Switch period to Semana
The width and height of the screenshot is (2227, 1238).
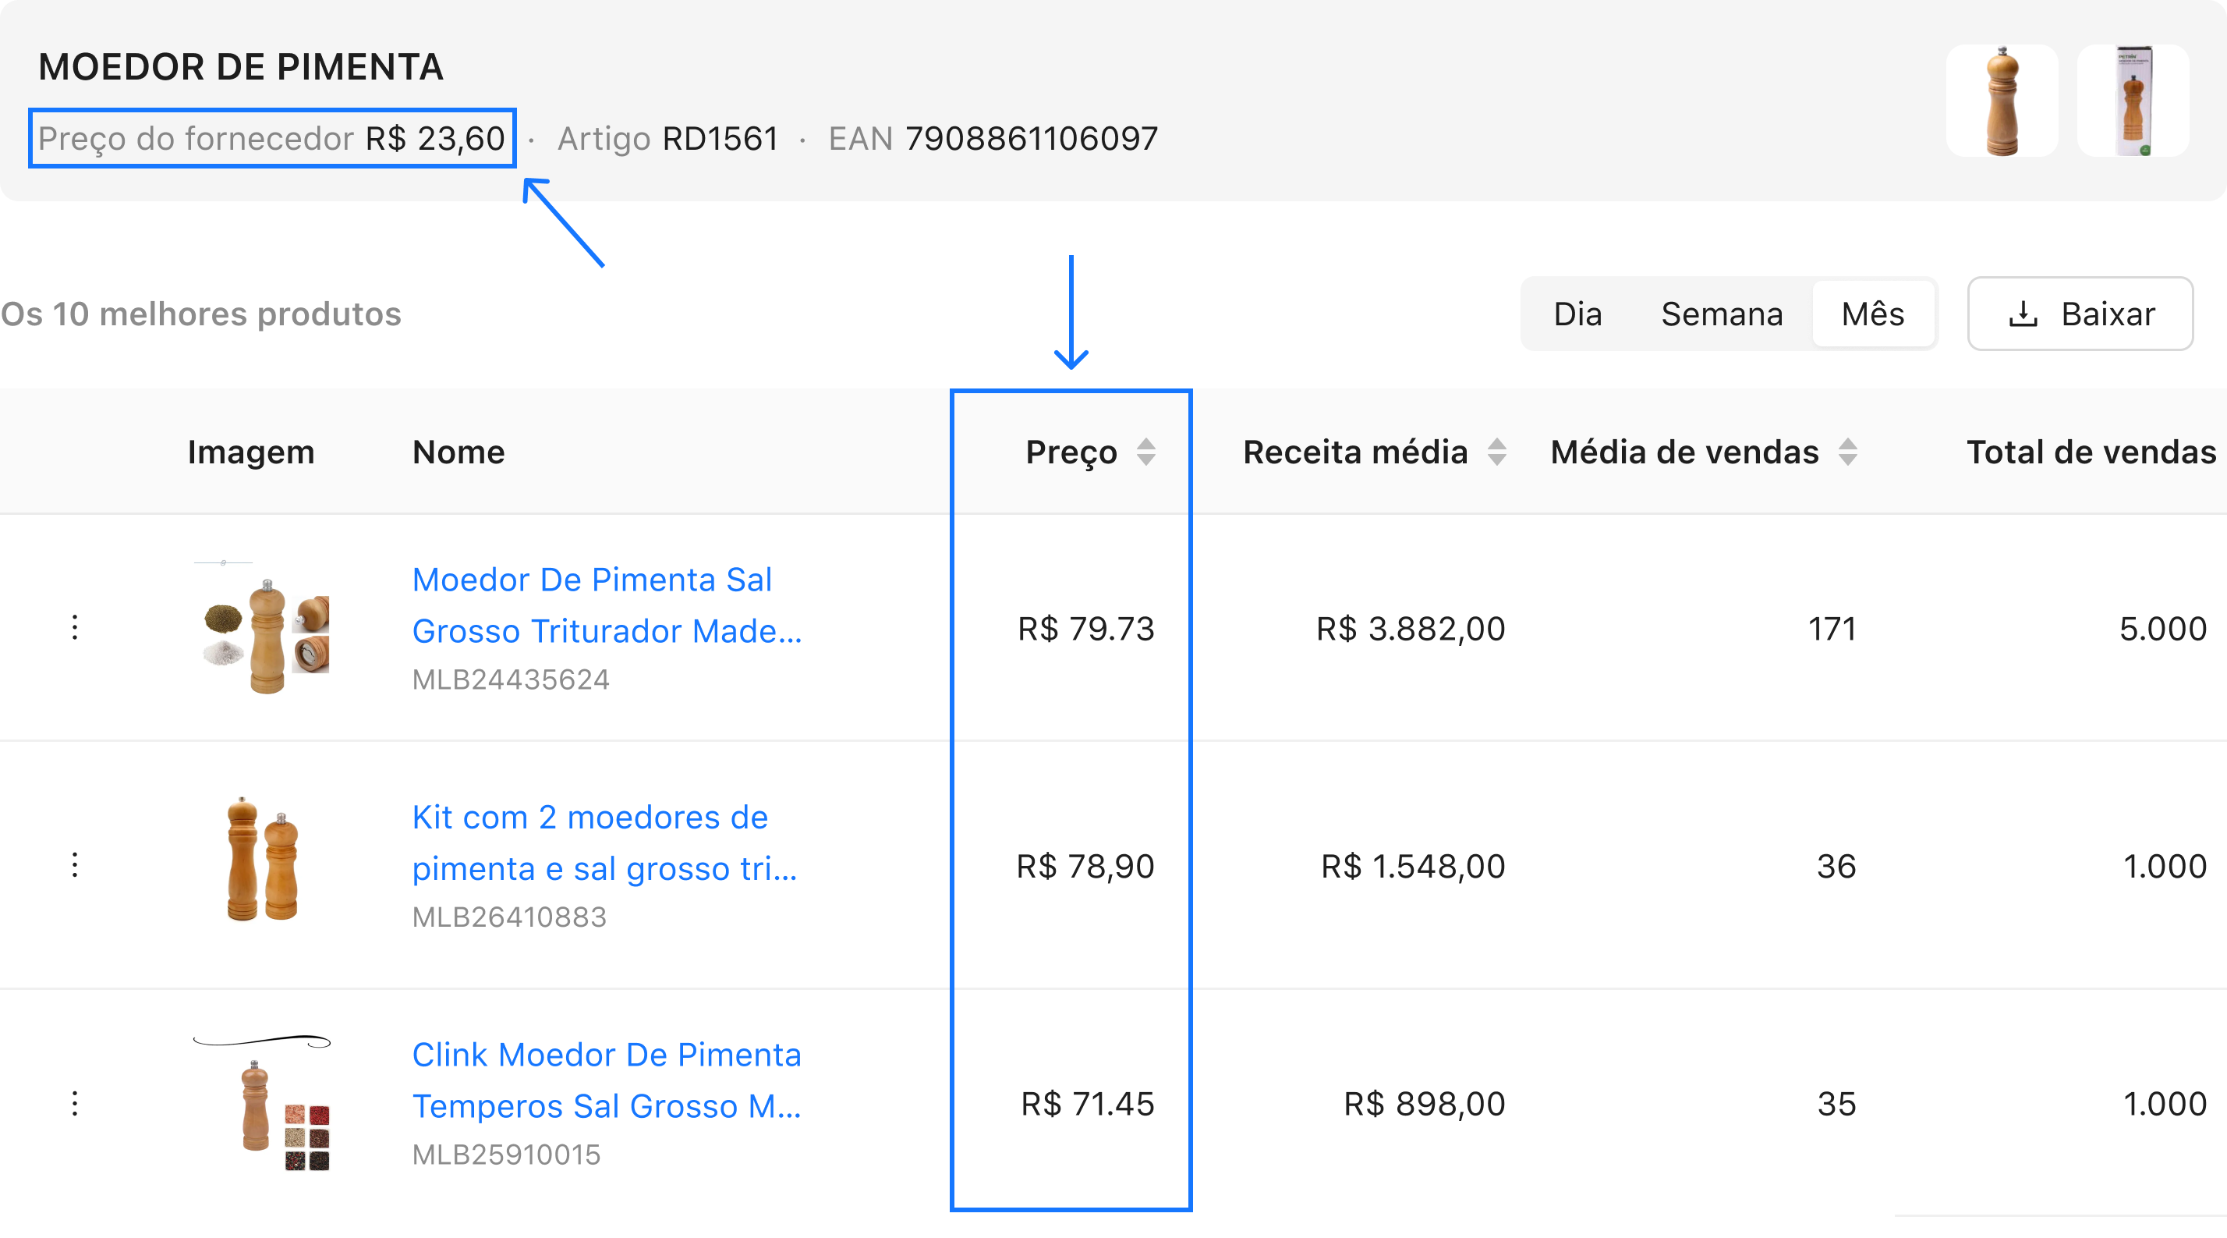coord(1721,314)
